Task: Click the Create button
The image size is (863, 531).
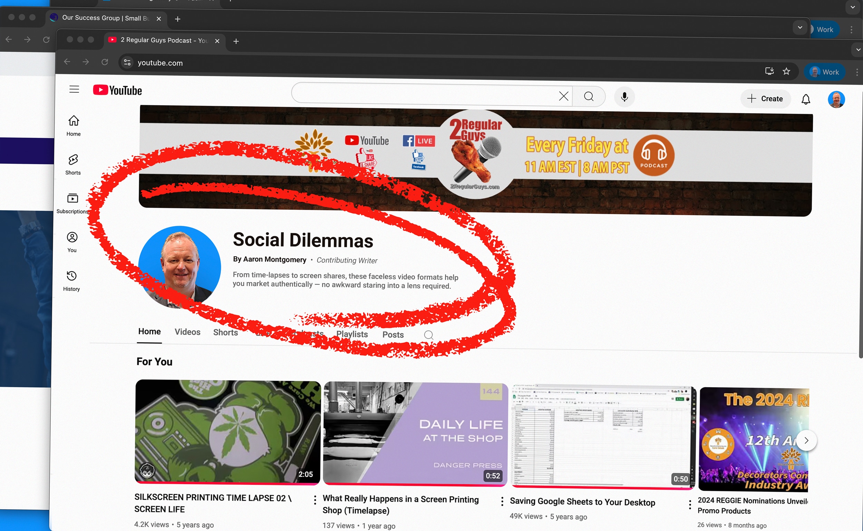Action: [765, 99]
